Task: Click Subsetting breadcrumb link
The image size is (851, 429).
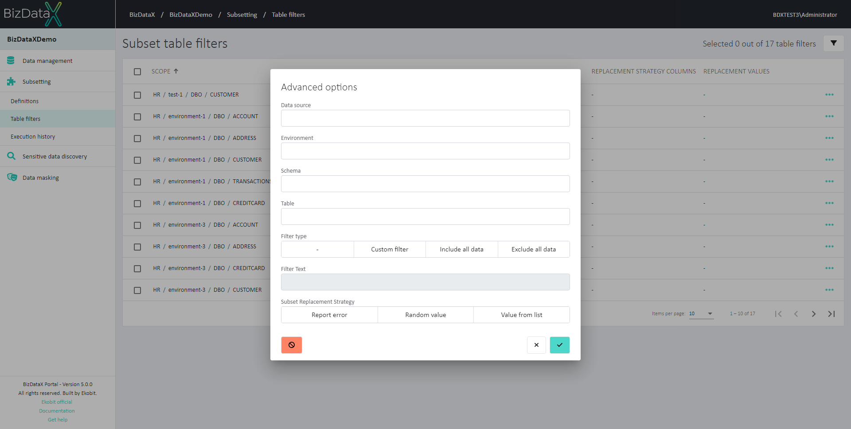Action: click(242, 15)
